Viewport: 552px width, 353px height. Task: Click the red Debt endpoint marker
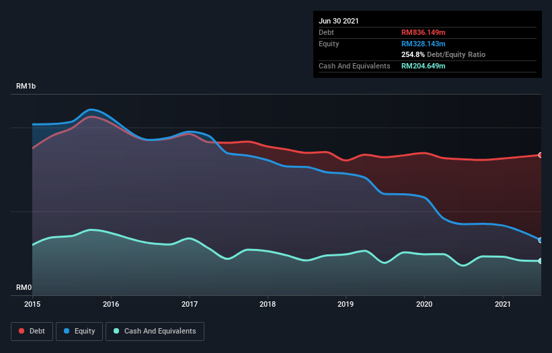541,155
